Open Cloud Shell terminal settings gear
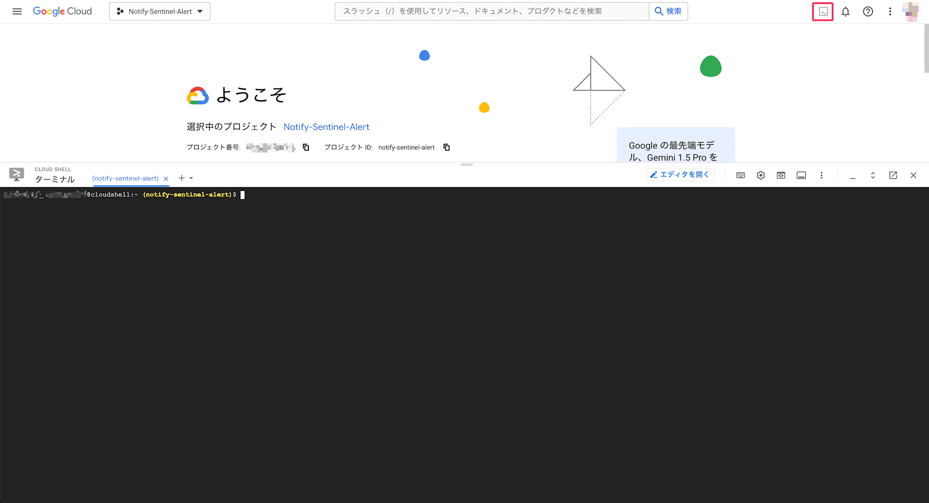 tap(760, 175)
